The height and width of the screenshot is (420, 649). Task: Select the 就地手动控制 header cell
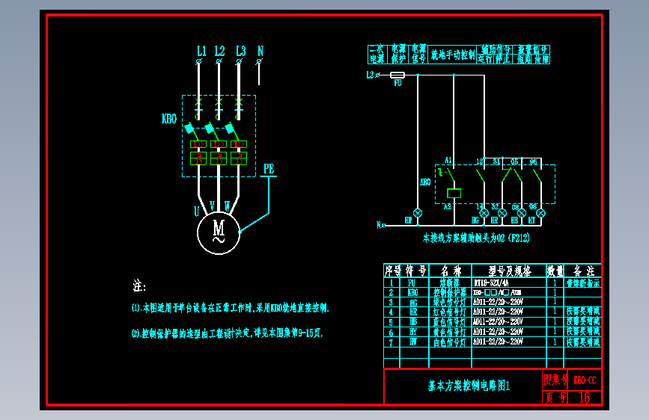pyautogui.click(x=453, y=55)
